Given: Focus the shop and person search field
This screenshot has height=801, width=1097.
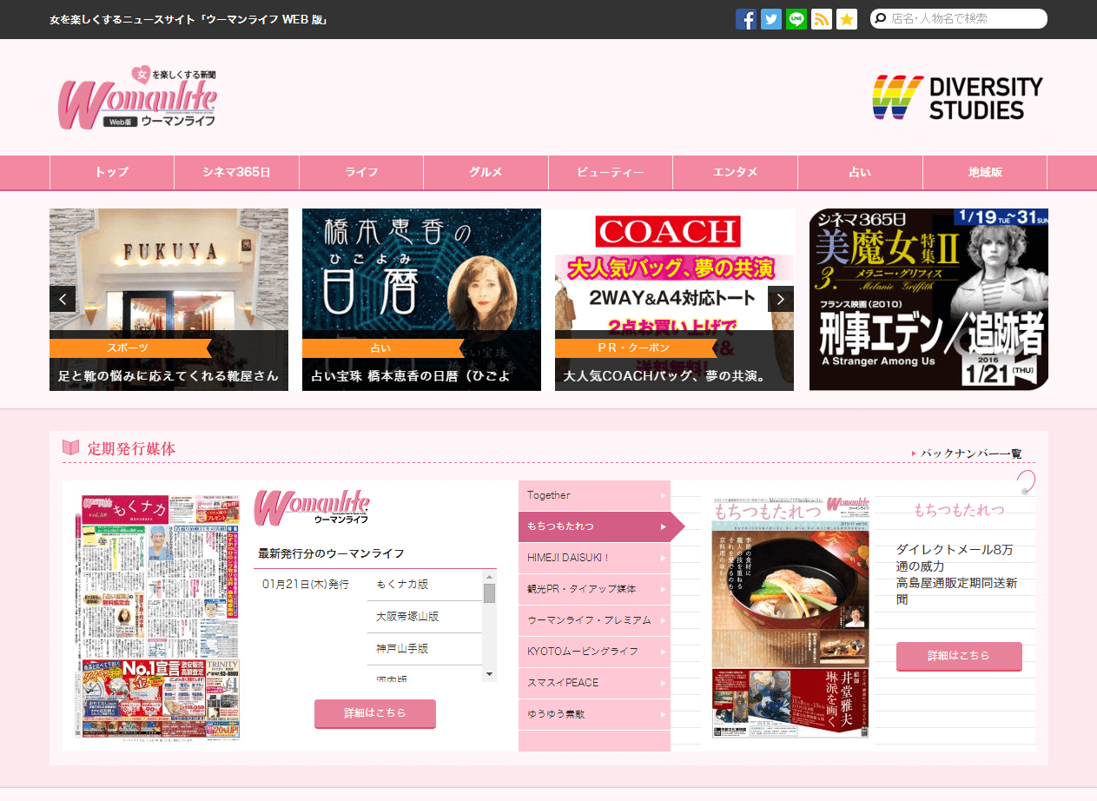Looking at the screenshot, I should [x=959, y=18].
